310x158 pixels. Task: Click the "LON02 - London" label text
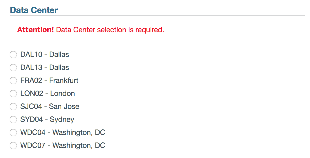pos(48,94)
